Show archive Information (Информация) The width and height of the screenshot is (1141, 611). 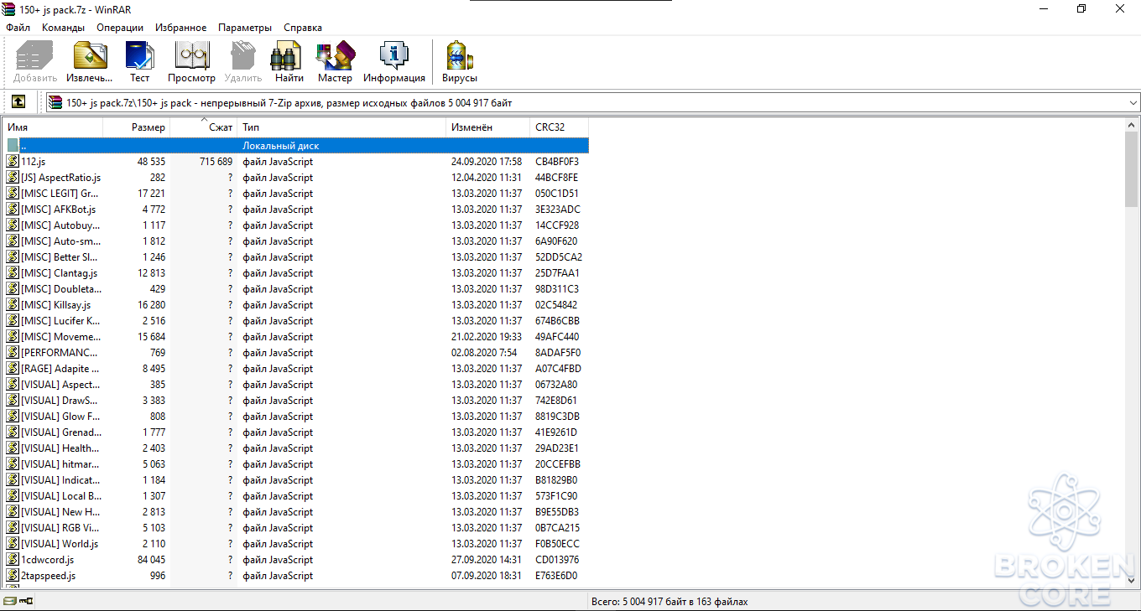pos(394,62)
